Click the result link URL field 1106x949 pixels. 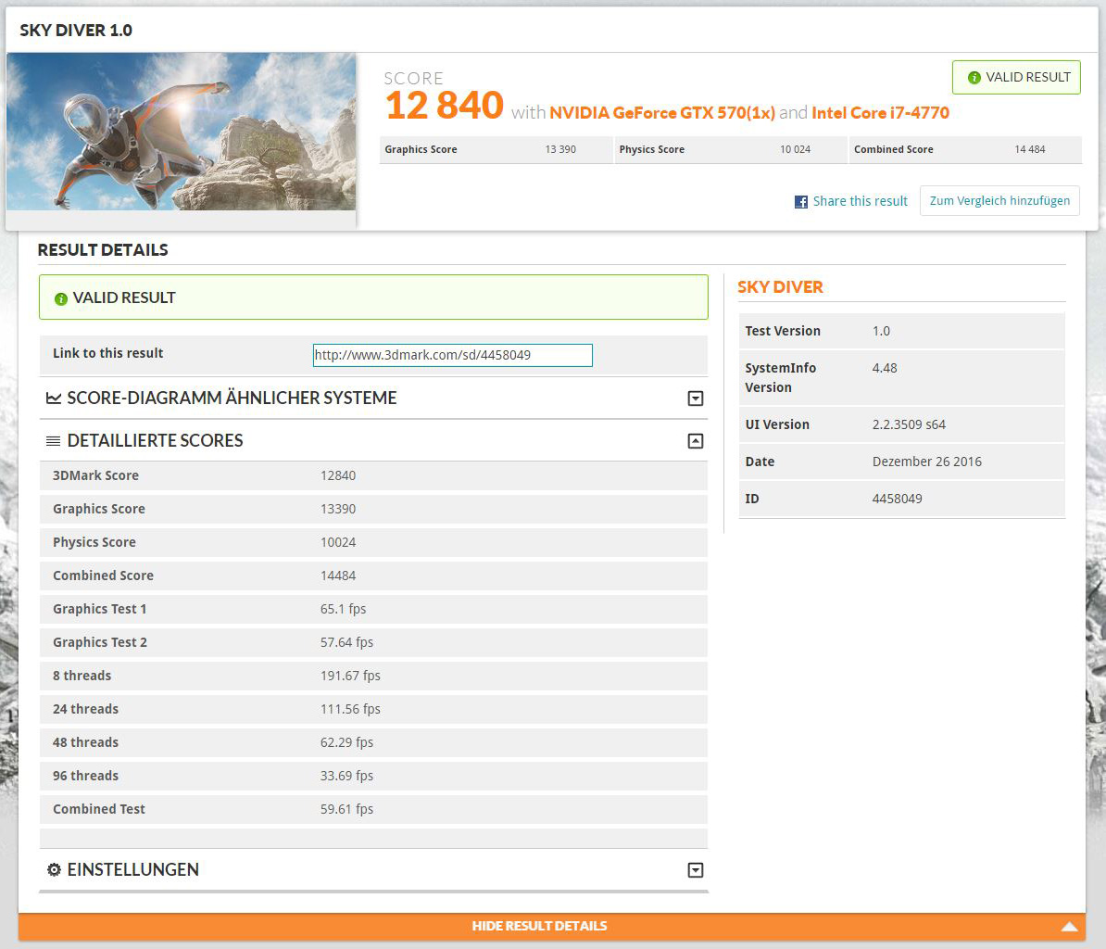(452, 355)
